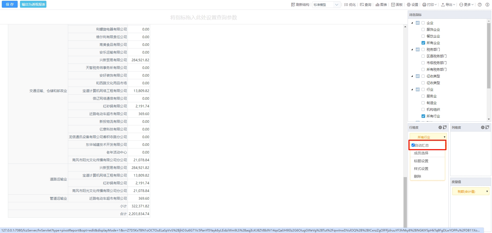
Task: Collapse the 税务部门 tree node
Action: point(412,49)
